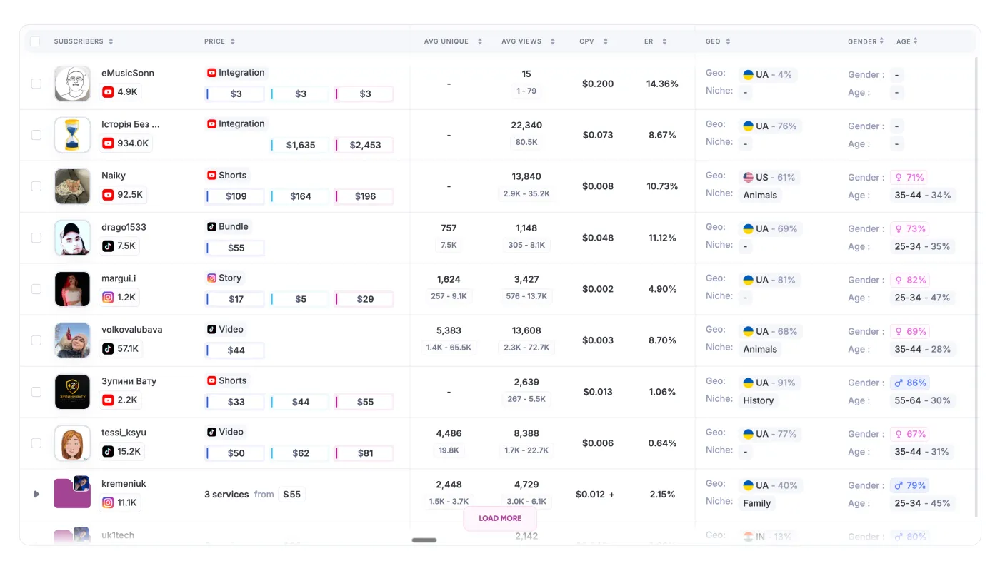Tick the select-all checkbox in the table header
Image resolution: width=1000 pixels, height=571 pixels.
[x=35, y=41]
